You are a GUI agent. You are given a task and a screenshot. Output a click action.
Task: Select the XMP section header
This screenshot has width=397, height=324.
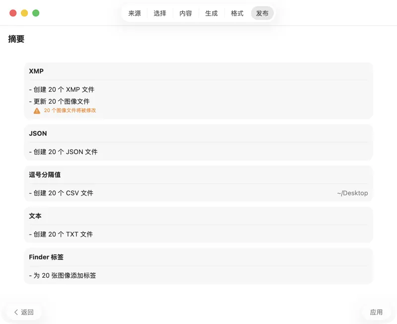[36, 71]
